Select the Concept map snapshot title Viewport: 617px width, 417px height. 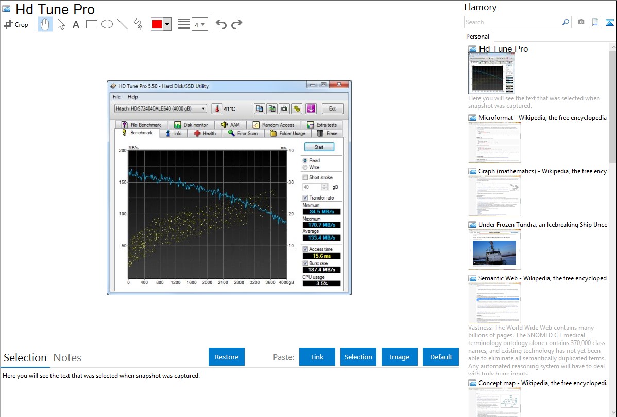[543, 383]
